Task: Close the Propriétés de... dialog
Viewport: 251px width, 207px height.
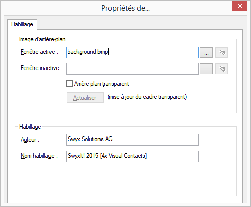Action: (239, 6)
